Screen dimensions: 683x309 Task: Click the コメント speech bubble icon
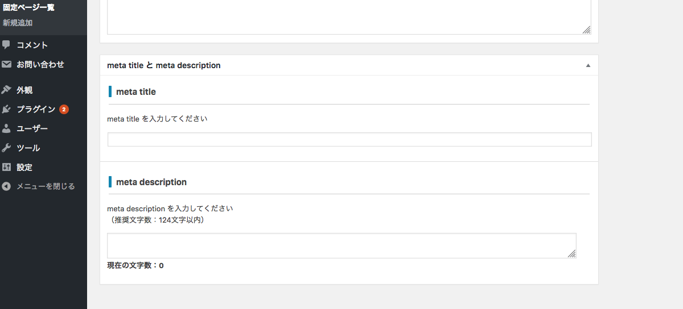coord(6,45)
